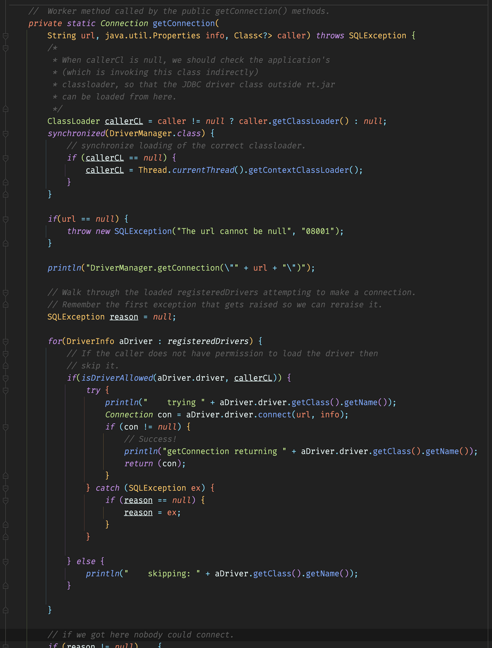This screenshot has width=492, height=648.
Task: Fold the 'try {' block
Action: (x=5, y=390)
